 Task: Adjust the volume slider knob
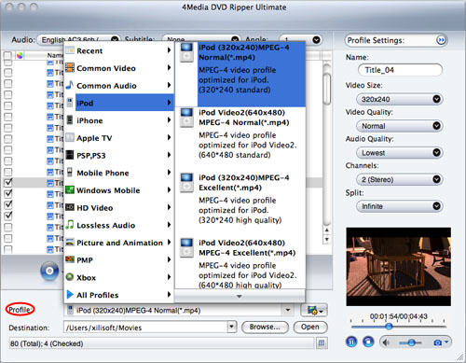pos(411,342)
